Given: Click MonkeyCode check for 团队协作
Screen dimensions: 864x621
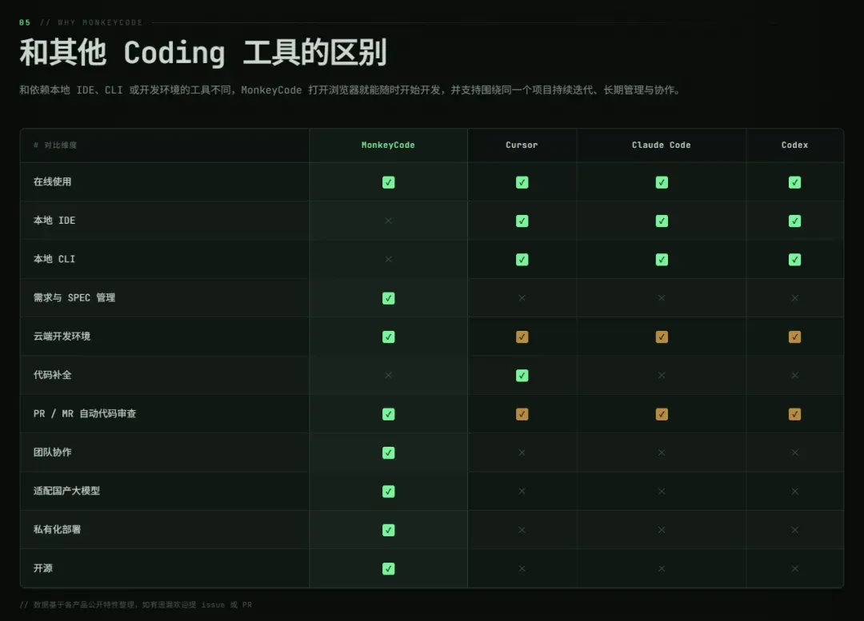Looking at the screenshot, I should coord(389,452).
